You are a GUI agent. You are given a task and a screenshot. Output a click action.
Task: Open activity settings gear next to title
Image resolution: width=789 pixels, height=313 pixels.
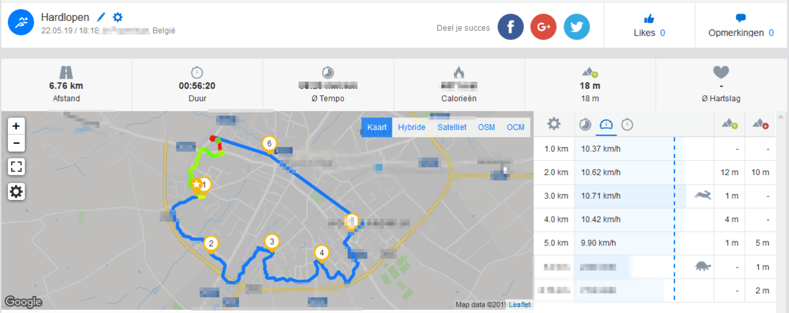118,17
